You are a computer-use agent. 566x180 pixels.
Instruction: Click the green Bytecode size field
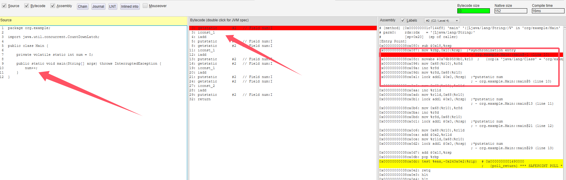[x=473, y=11]
